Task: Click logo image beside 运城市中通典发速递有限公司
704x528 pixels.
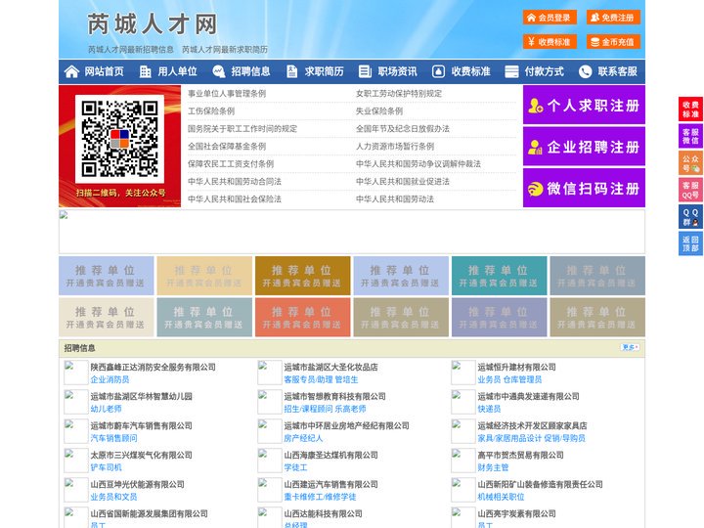Action: click(x=462, y=402)
